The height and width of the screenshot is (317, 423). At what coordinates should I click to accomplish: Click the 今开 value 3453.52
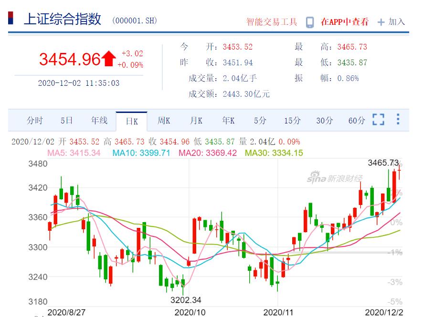tap(238, 47)
